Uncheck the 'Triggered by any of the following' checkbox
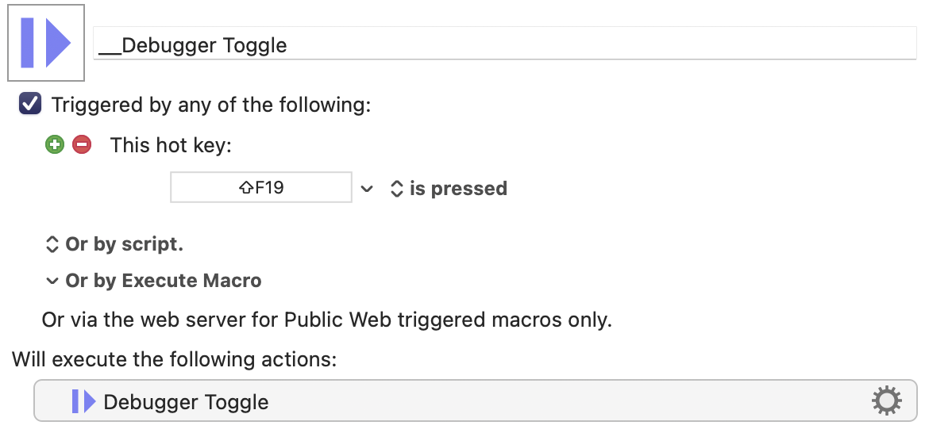Screen dimensions: 929x433 30,104
